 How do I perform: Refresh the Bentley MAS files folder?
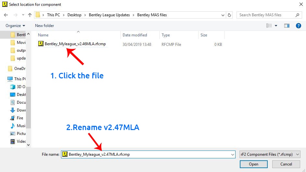point(229,15)
